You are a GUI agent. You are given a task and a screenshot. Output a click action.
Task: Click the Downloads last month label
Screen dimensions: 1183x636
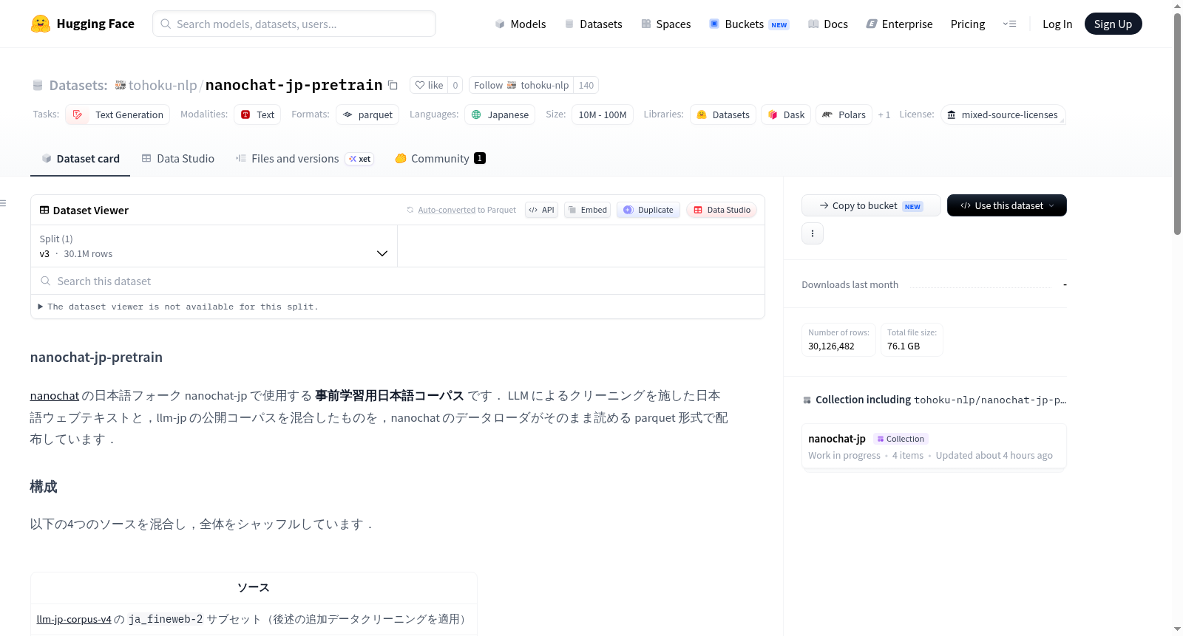pyautogui.click(x=850, y=284)
